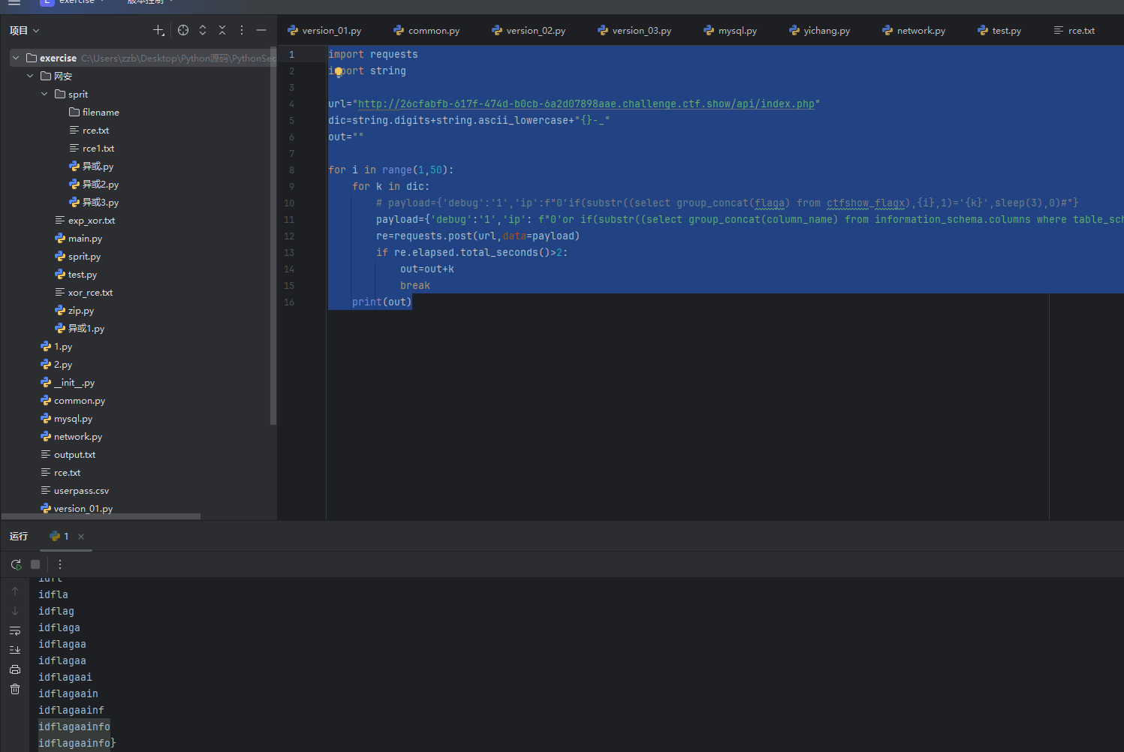Click the project tree horizontal scrollbar
This screenshot has height=752, width=1124.
coord(101,516)
